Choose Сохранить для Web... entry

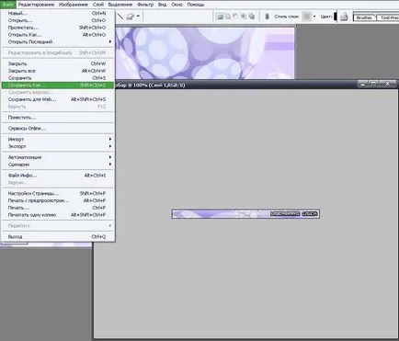tap(58, 99)
